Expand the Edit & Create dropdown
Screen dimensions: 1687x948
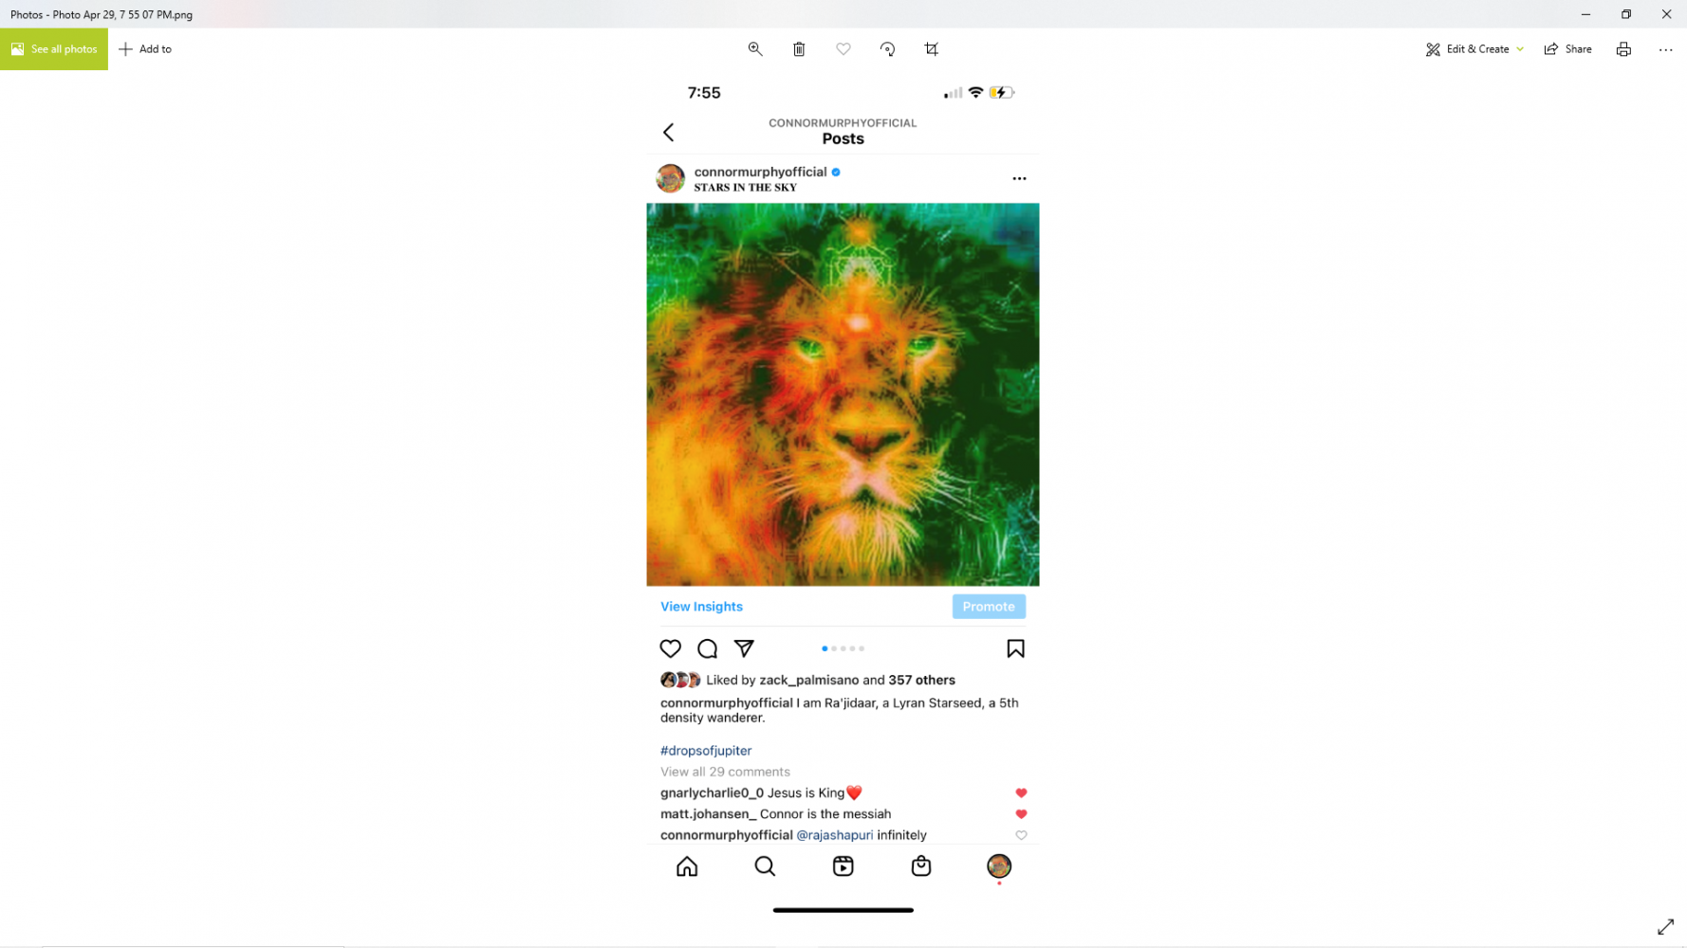[1474, 49]
